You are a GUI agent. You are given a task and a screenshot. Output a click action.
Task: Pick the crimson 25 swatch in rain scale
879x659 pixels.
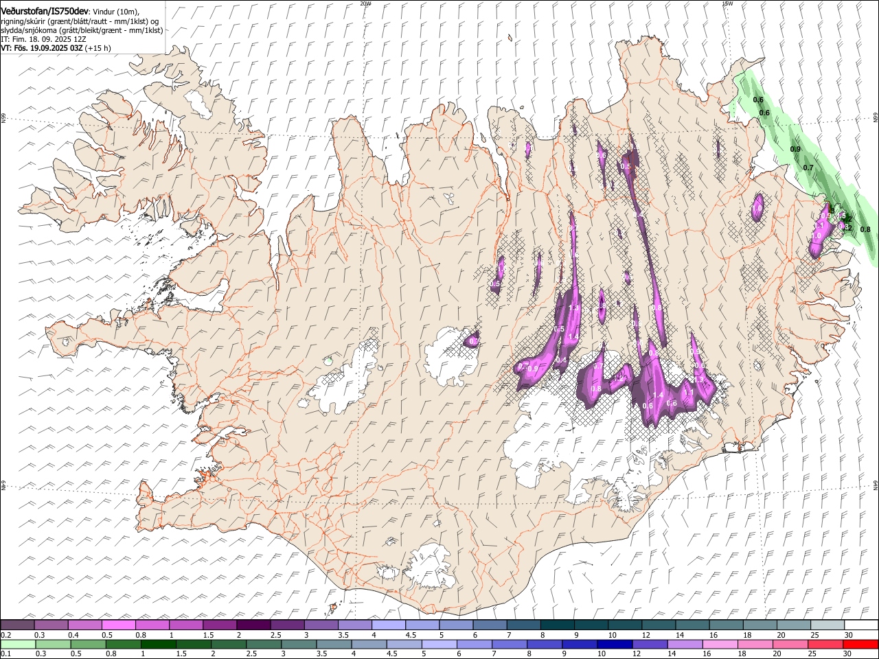click(x=825, y=645)
